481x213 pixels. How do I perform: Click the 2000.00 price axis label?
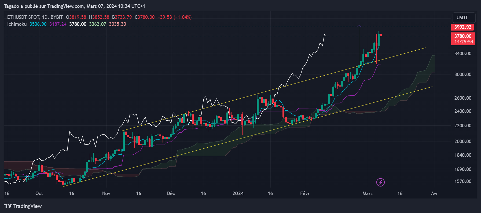(x=463, y=141)
